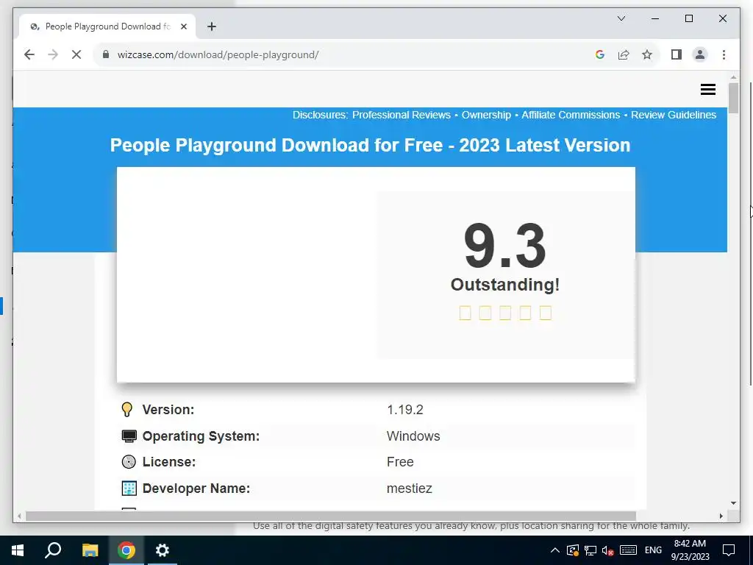Expand the tab search dropdown
Screen dimensions: 753x565
[x=621, y=18]
